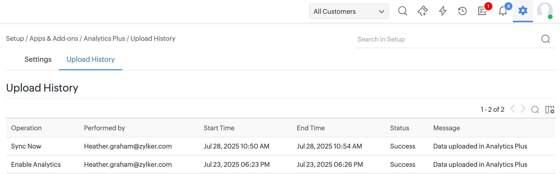The width and height of the screenshot is (560, 174).
Task: Click the Analytics Plus breadcrumb link
Action: (104, 38)
